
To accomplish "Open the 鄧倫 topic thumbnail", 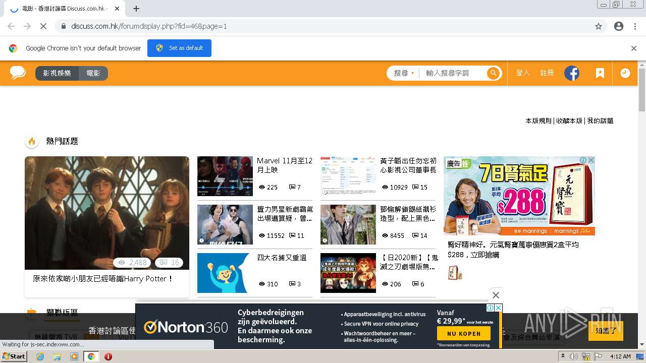I will point(348,224).
